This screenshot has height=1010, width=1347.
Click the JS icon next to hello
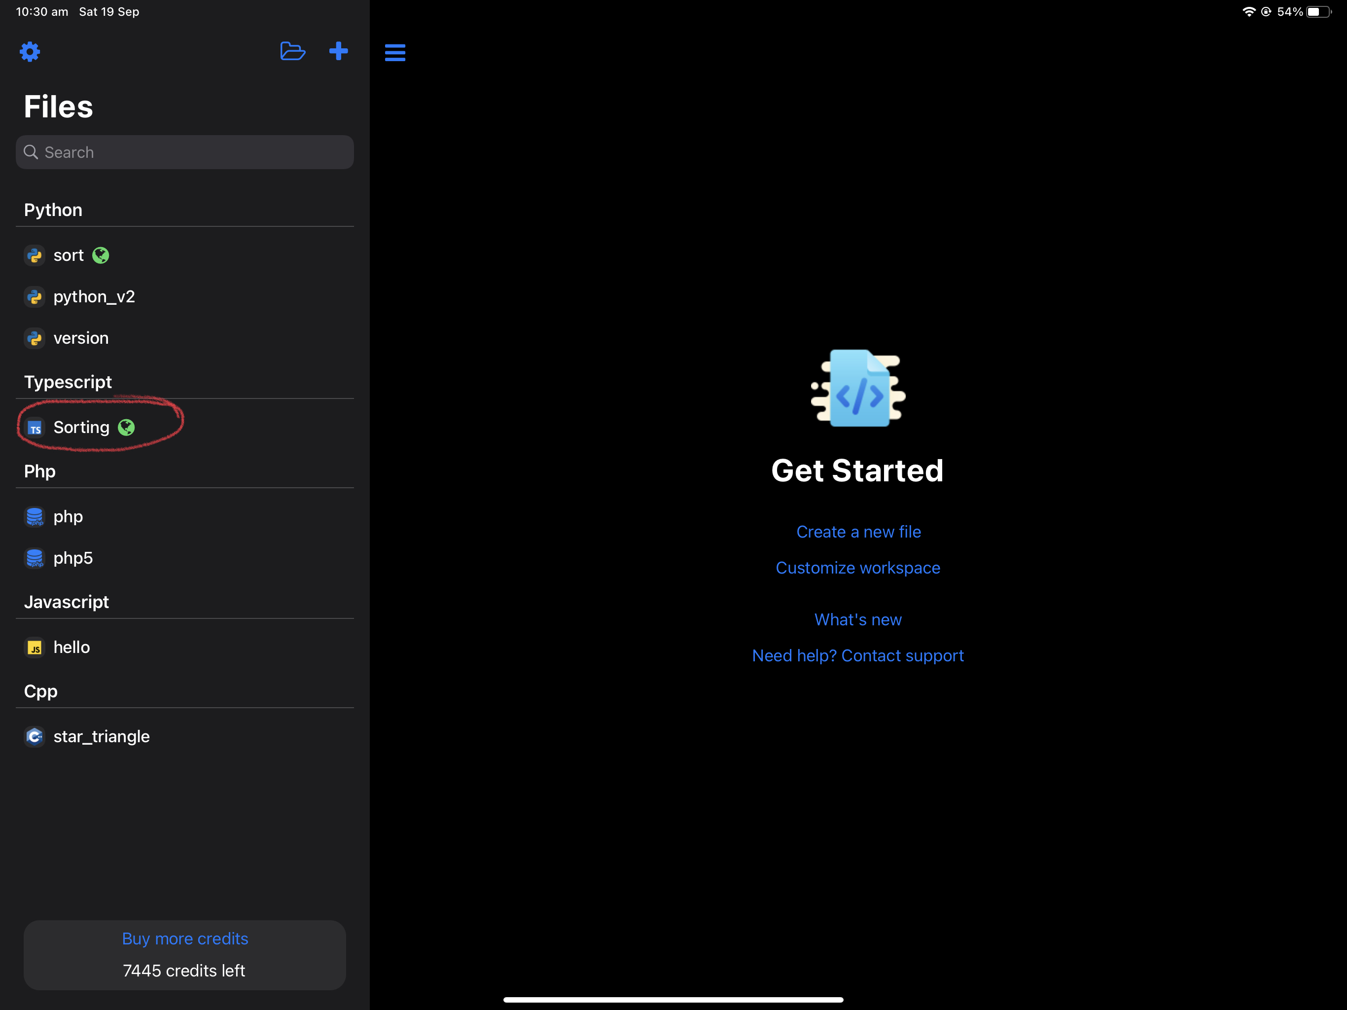tap(35, 648)
